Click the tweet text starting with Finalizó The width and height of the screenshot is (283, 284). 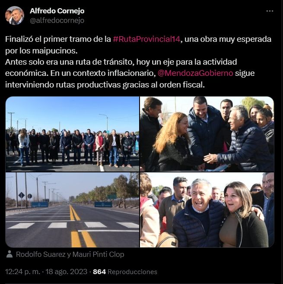[138, 62]
